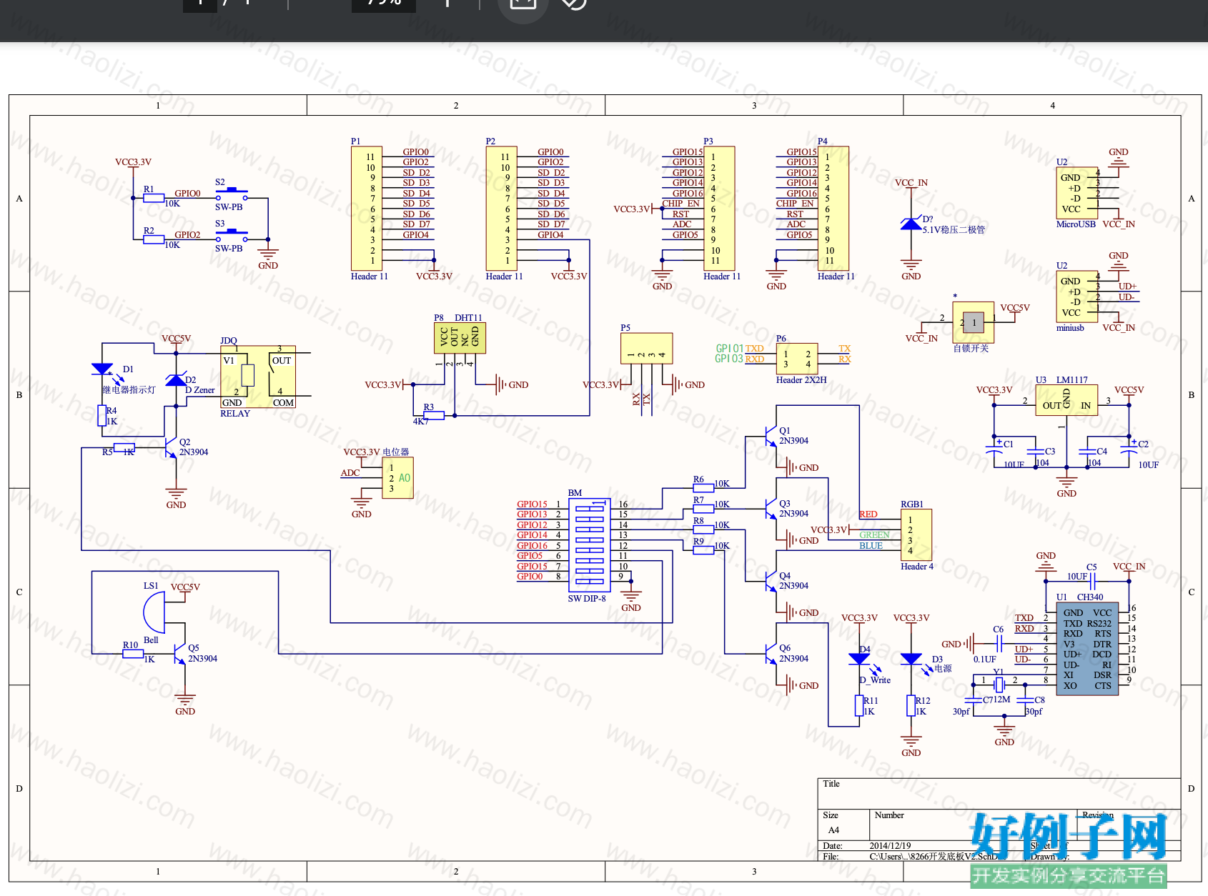Click the P6 Header 2X2H connector
This screenshot has height=896, width=1208.
pyautogui.click(x=797, y=359)
